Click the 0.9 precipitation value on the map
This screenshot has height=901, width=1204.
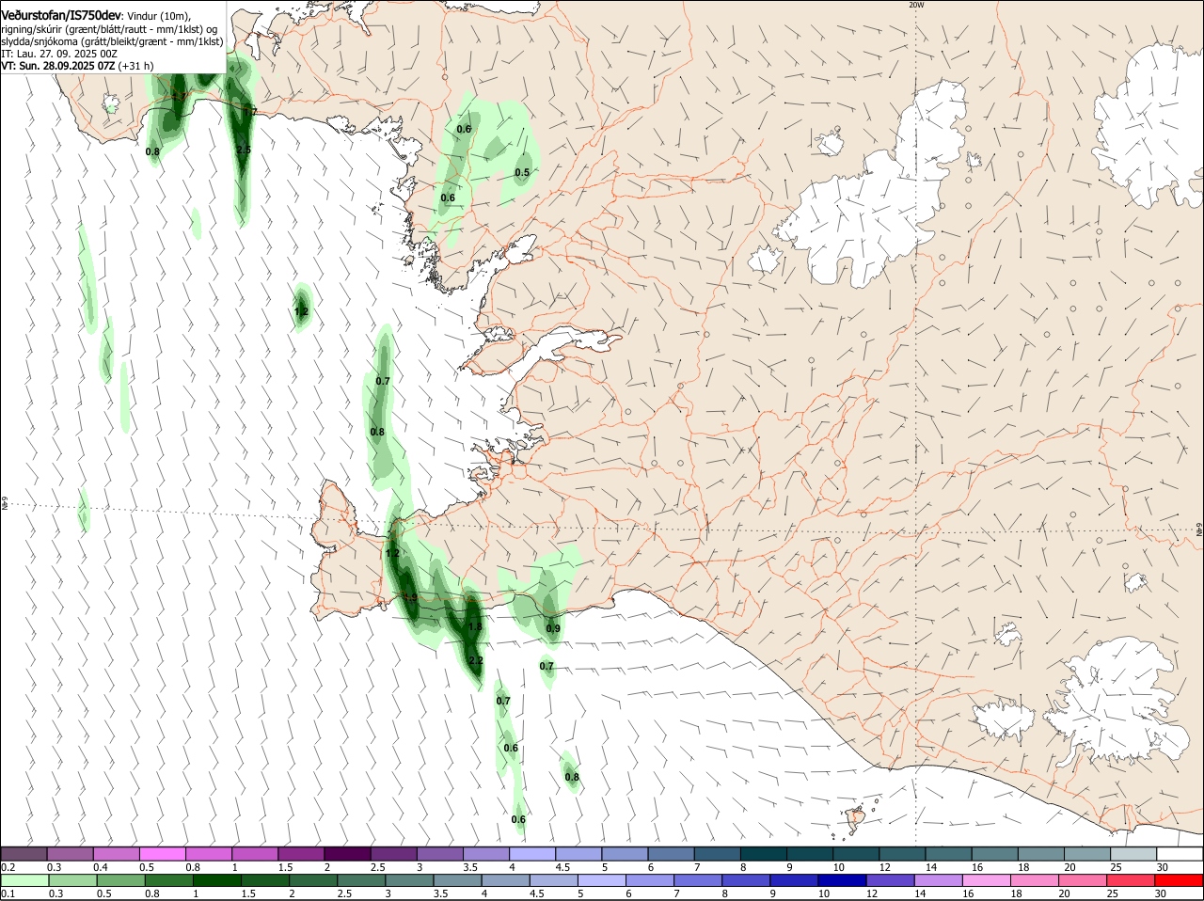click(553, 629)
